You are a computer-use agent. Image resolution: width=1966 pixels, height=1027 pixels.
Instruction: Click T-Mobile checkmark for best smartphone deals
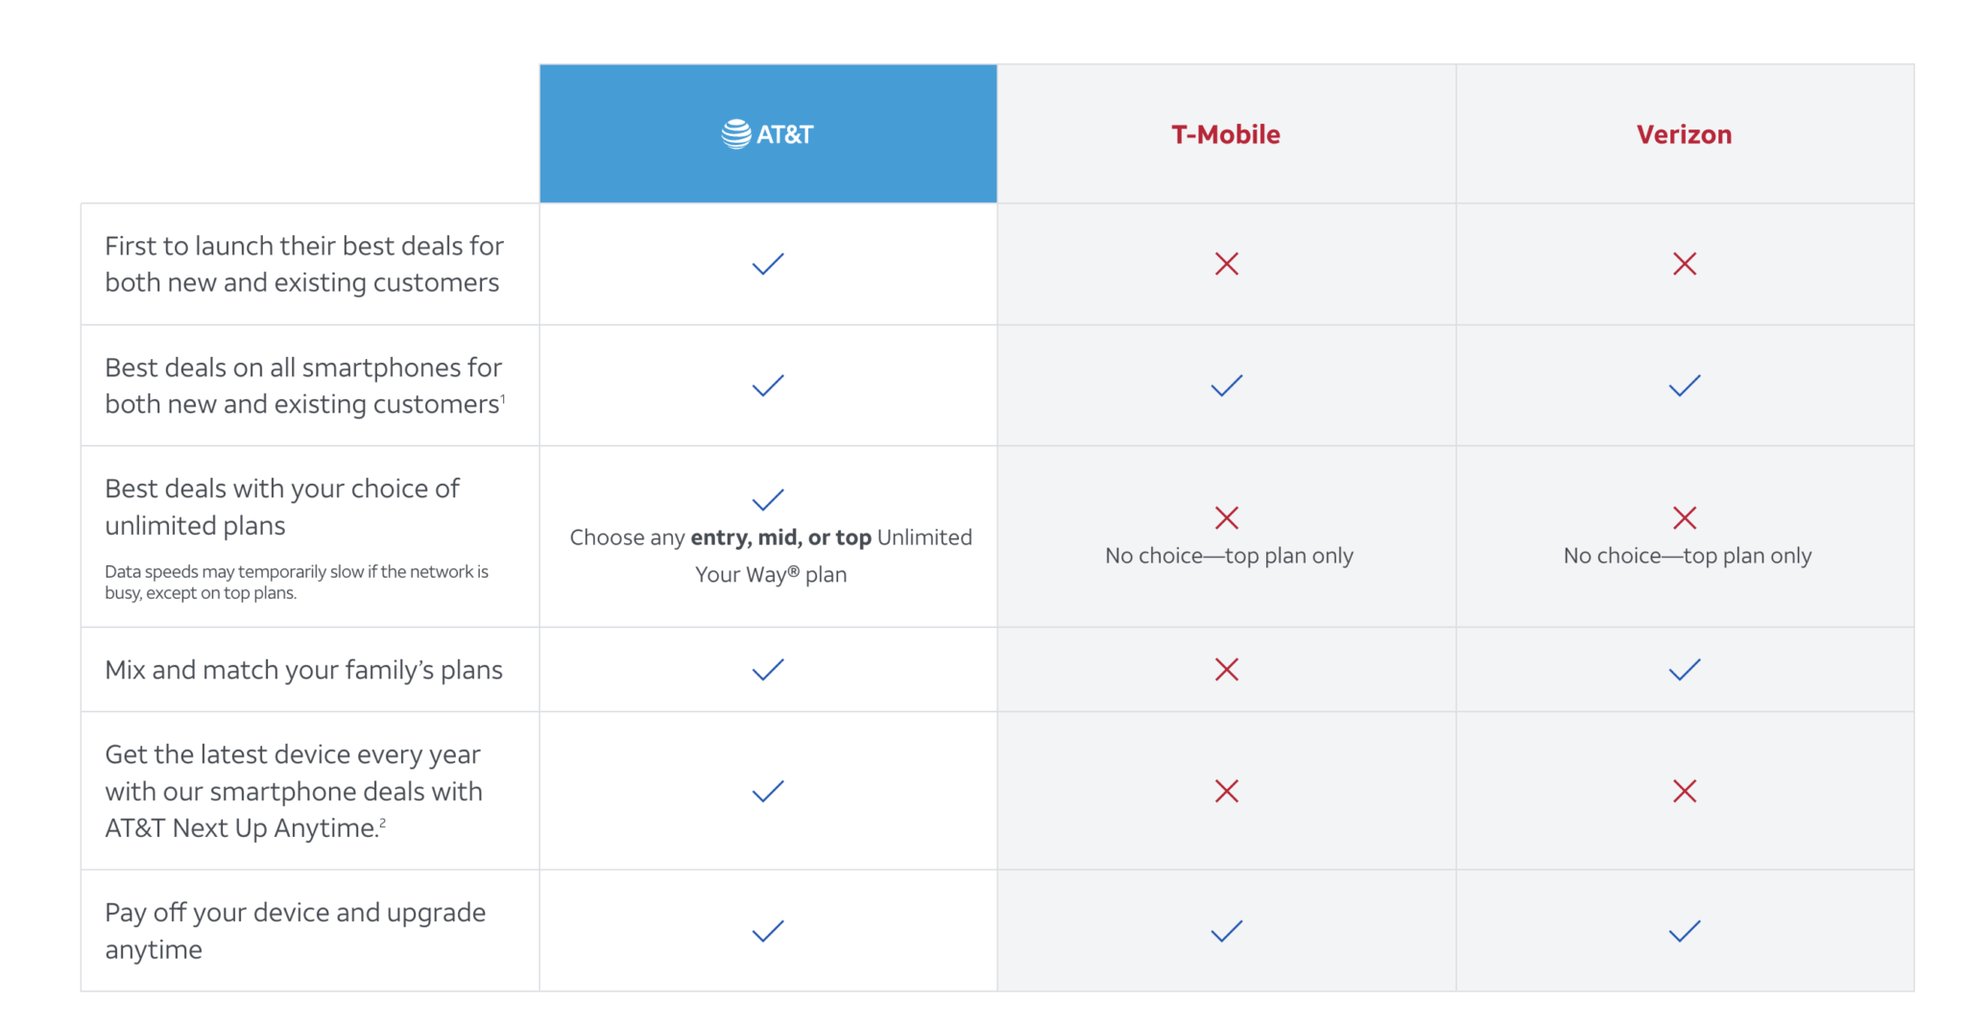point(1226,386)
